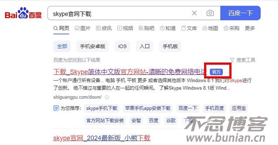
Task: Open 搜索工具 filter options
Action: pos(243,60)
